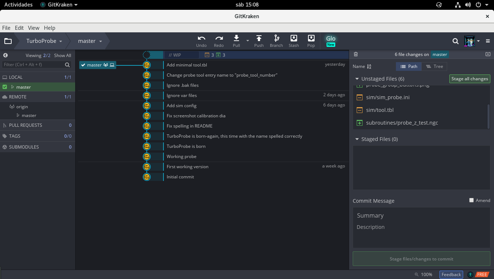Click the master branch label in graph

(98, 65)
